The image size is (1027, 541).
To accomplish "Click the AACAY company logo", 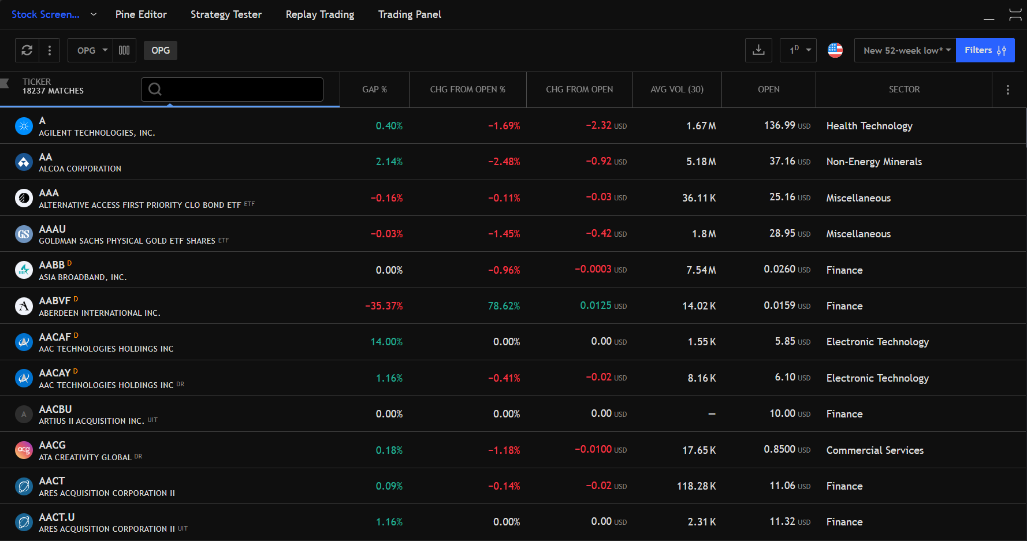I will coord(24,378).
